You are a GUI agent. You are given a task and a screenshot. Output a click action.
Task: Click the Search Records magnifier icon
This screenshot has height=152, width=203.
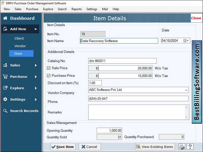click(x=5, y=111)
